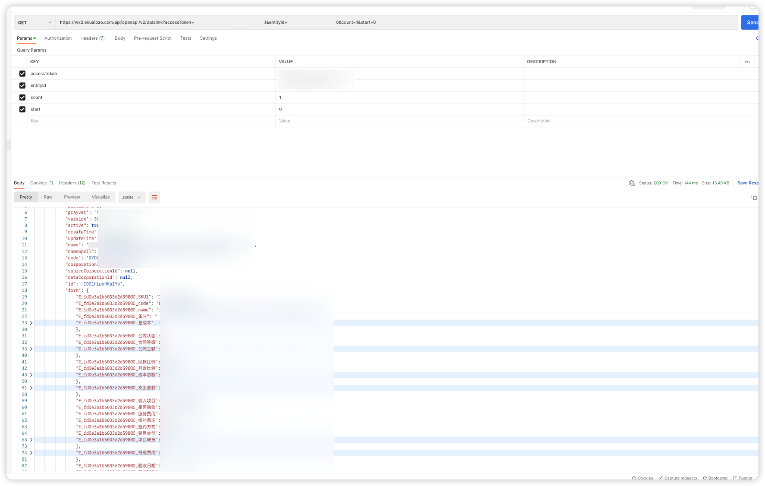765x486 pixels.
Task: Open Bootcamp from the status bar
Action: [715, 478]
